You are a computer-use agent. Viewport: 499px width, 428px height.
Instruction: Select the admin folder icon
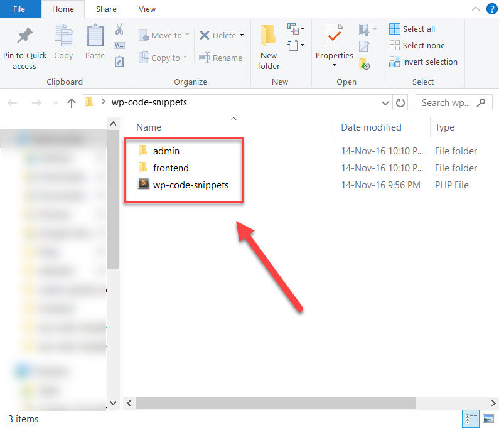pos(143,150)
